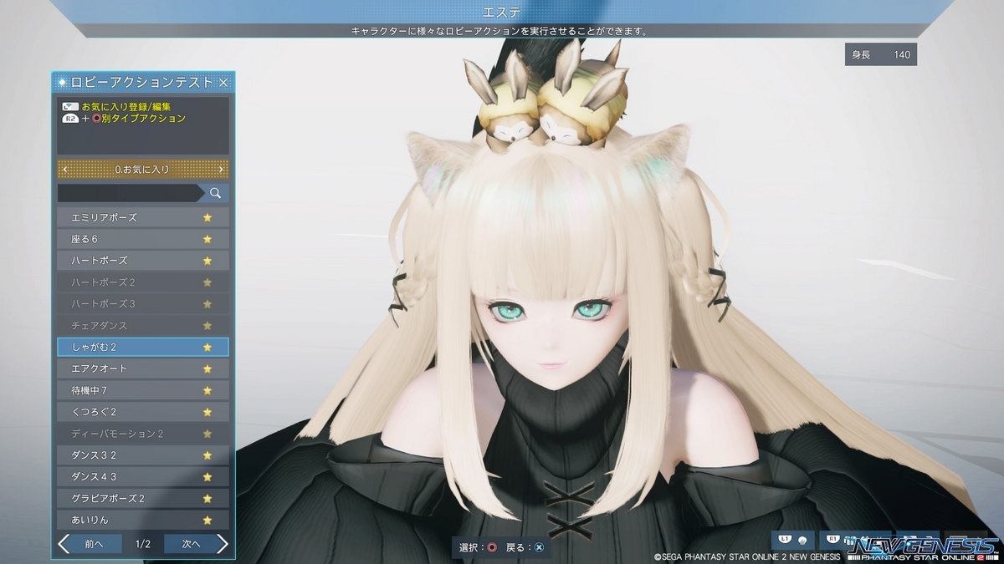
Task: Select ダンス32 lobby action
Action: tap(143, 455)
